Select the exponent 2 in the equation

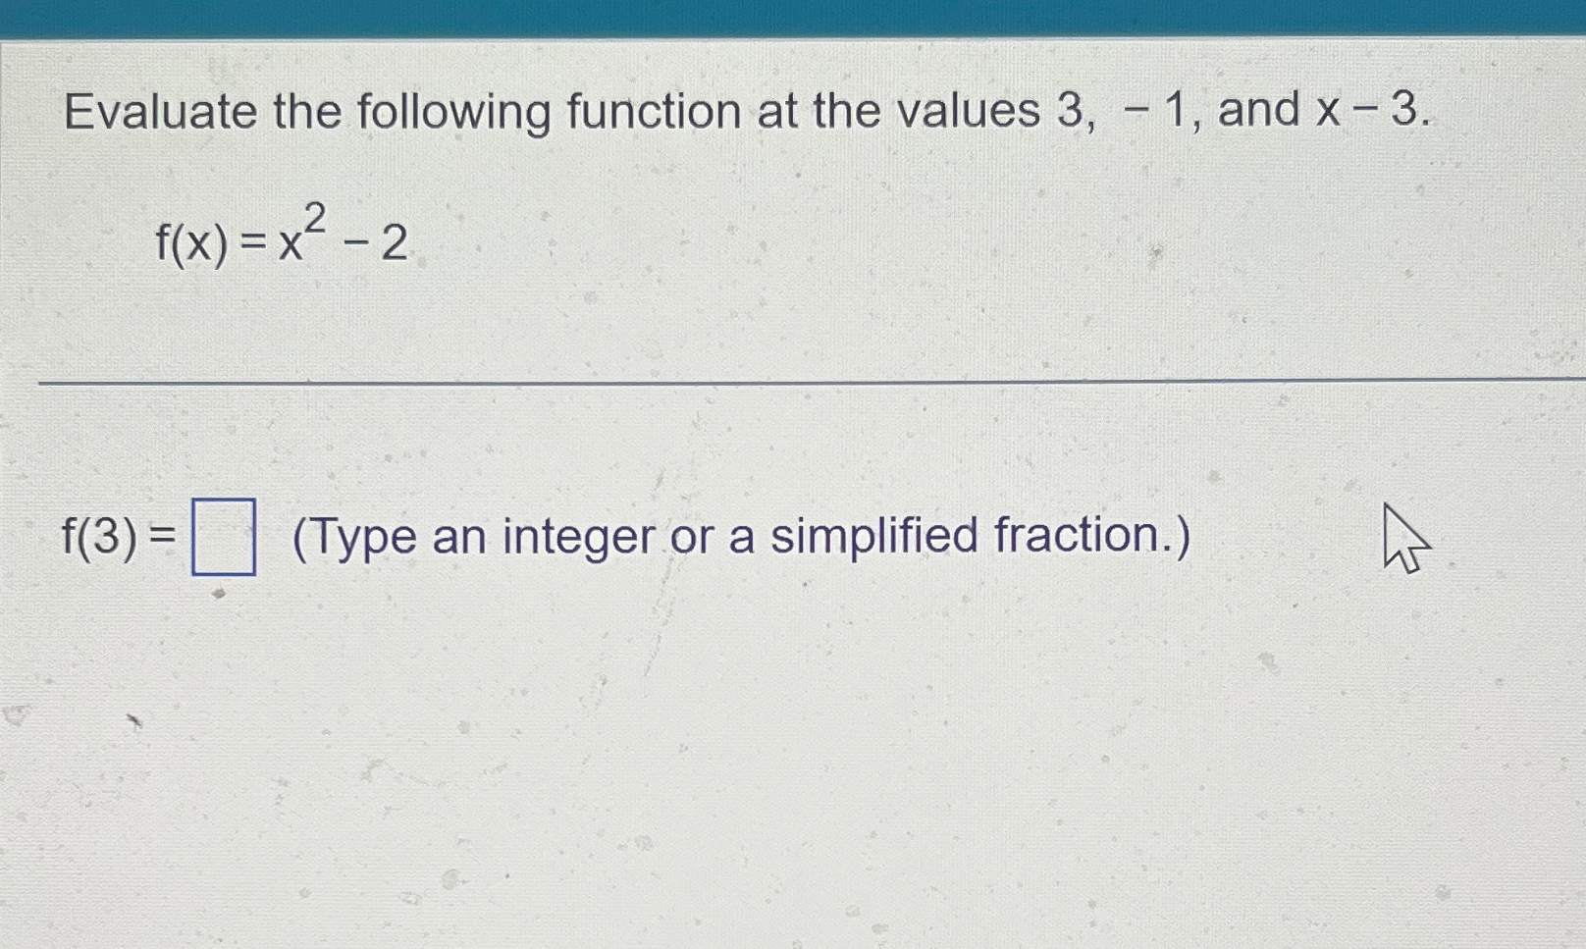316,213
